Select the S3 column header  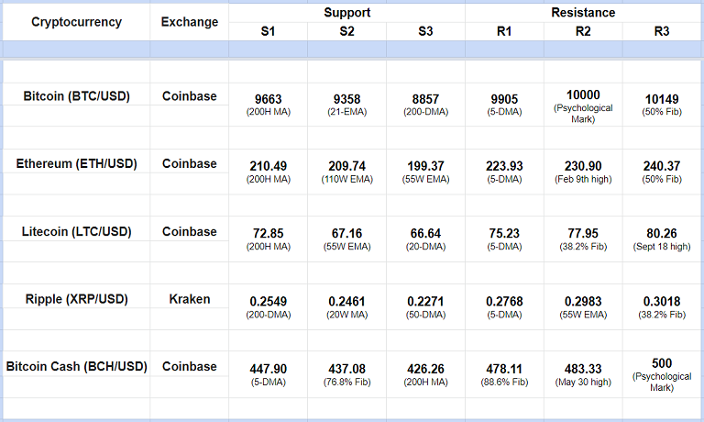pyautogui.click(x=425, y=31)
